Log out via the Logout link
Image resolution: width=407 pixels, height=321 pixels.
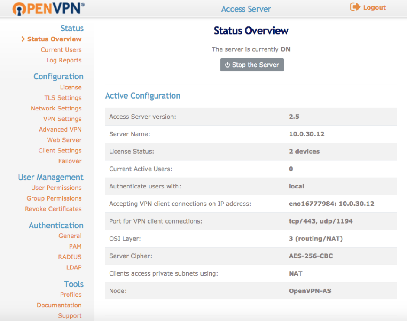click(x=374, y=7)
